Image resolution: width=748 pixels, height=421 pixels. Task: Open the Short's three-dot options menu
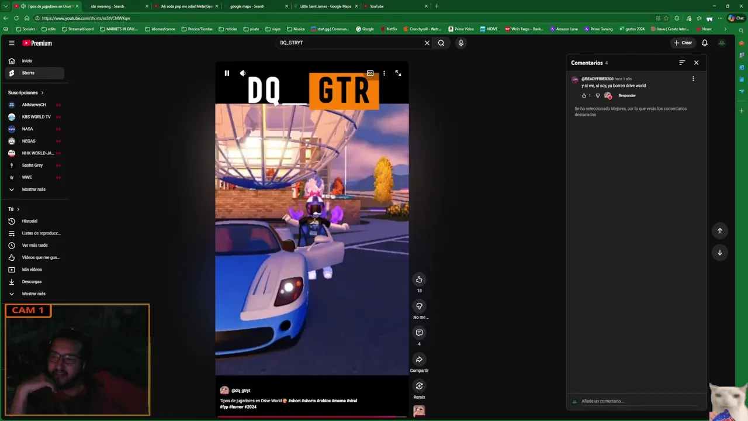tap(384, 73)
